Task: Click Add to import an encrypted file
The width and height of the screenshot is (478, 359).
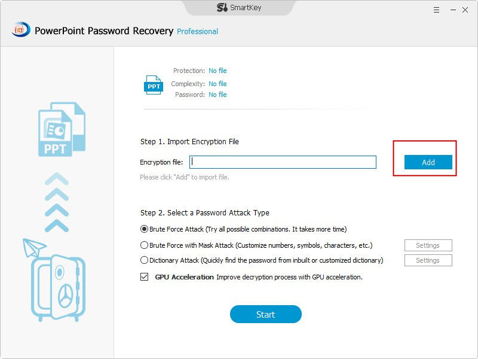Action: coord(428,162)
